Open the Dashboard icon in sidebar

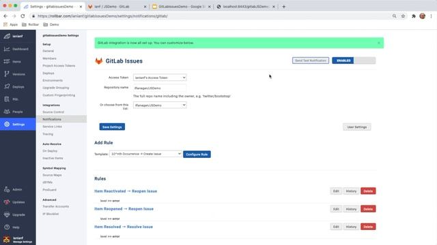click(7, 49)
